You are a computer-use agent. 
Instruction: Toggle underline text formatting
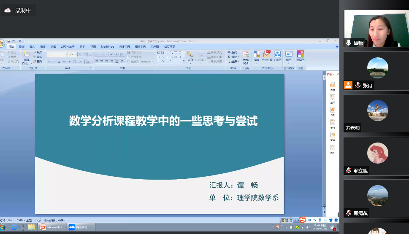click(60, 62)
